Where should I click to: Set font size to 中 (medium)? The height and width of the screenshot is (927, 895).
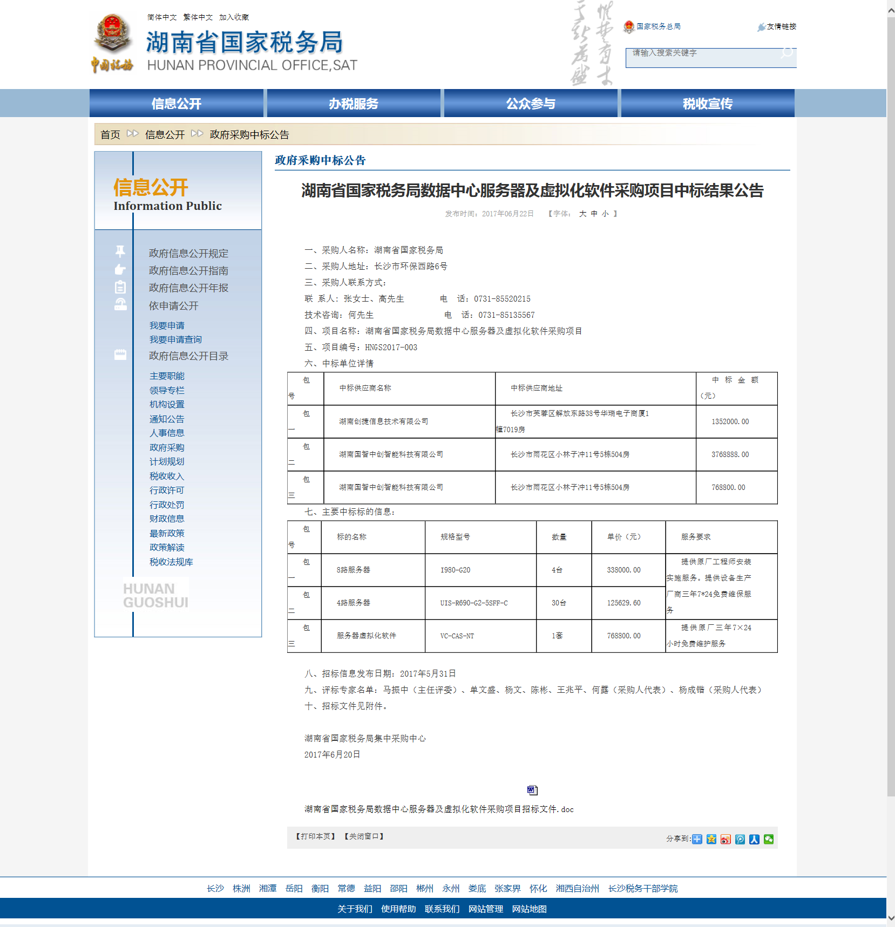(x=594, y=214)
